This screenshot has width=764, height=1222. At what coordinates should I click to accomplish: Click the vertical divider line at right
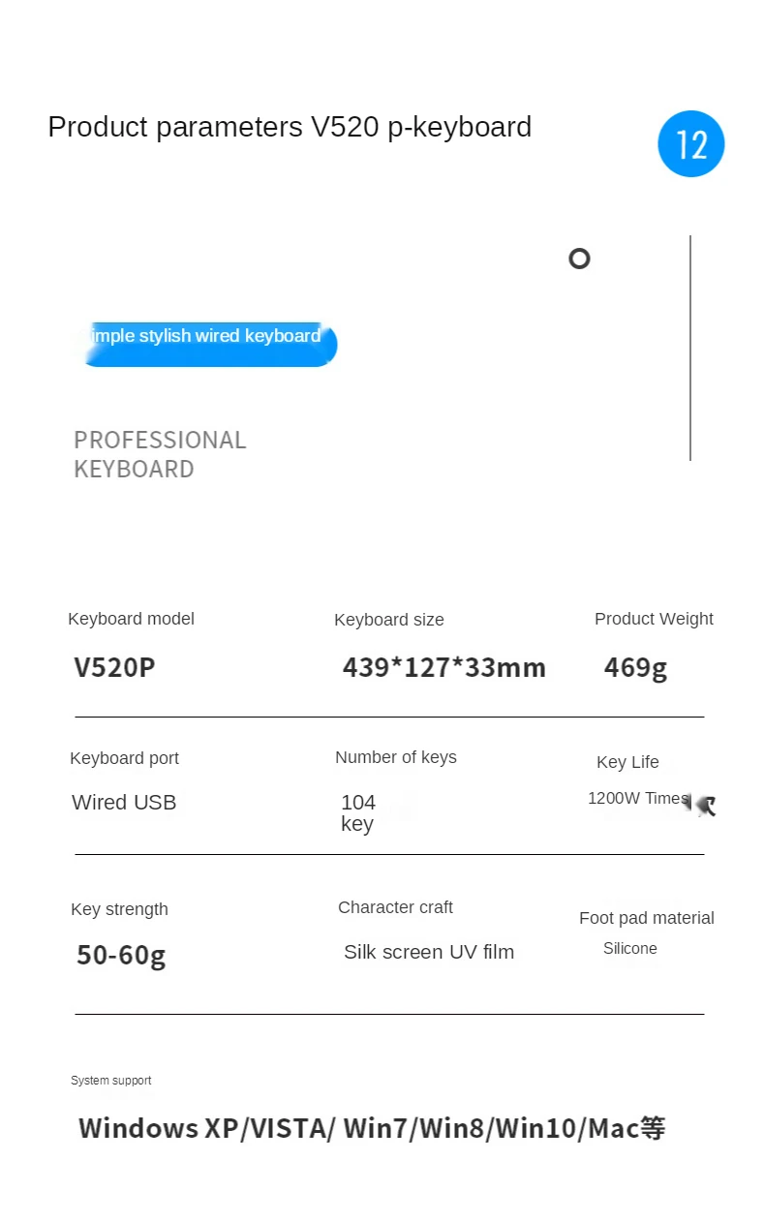690,348
